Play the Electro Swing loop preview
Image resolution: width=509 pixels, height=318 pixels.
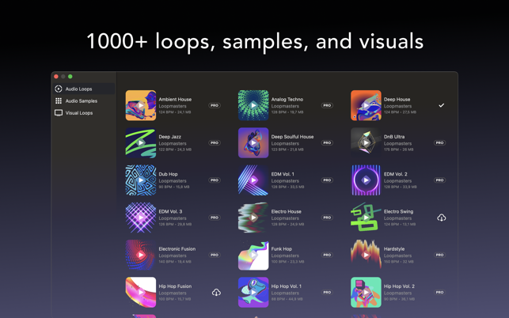pyautogui.click(x=366, y=218)
